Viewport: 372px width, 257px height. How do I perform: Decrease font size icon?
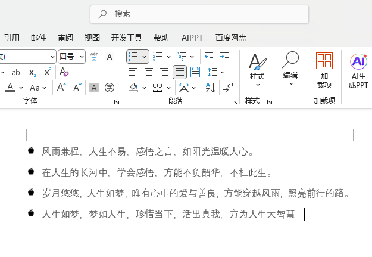point(77,87)
